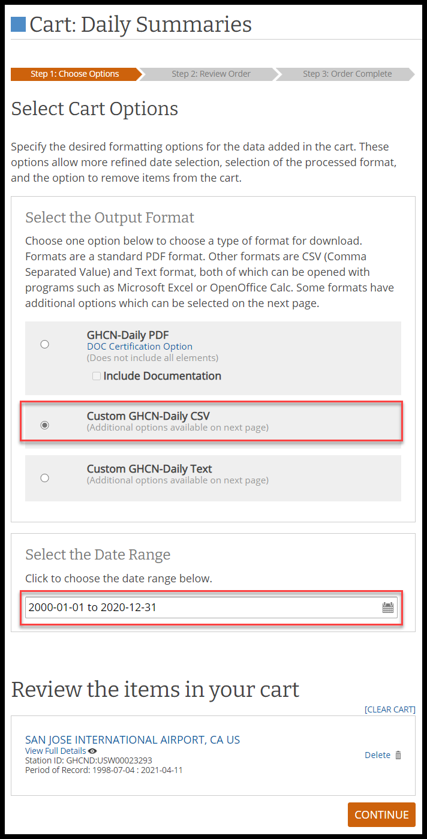Switch to Step 2: Review Order

211,74
